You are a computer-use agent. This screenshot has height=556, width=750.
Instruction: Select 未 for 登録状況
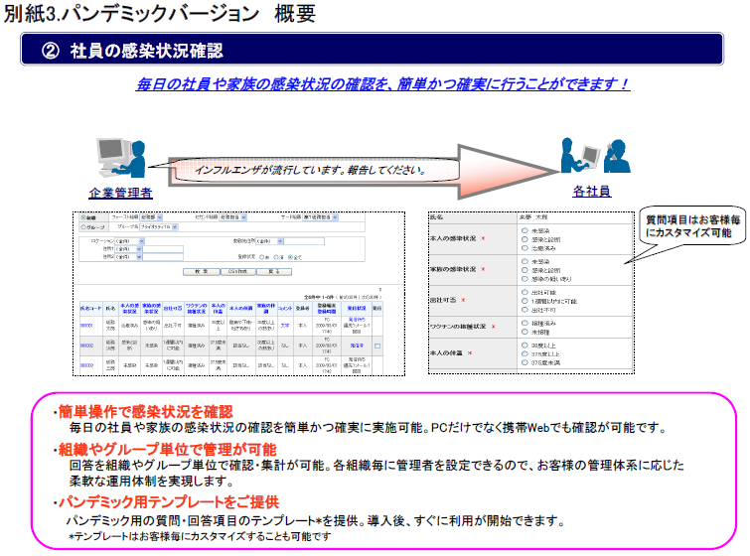coord(261,257)
